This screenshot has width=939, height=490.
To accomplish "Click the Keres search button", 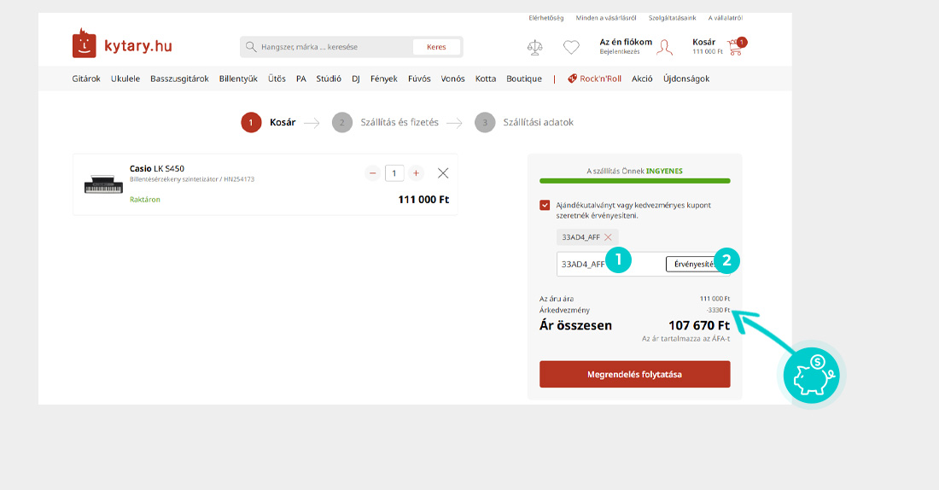I will pos(436,47).
